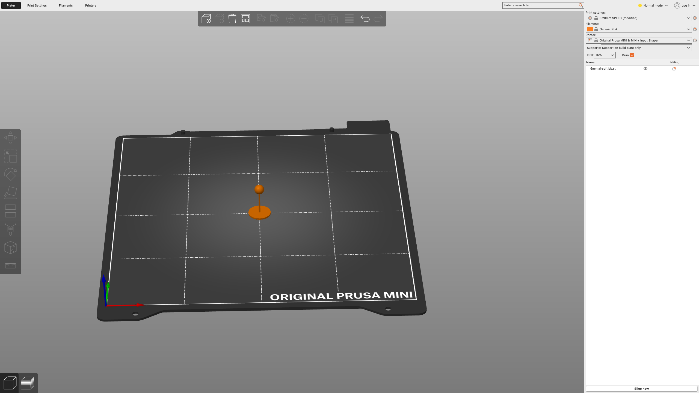This screenshot has width=699, height=393.
Task: Open Normal mode selector
Action: [x=653, y=5]
